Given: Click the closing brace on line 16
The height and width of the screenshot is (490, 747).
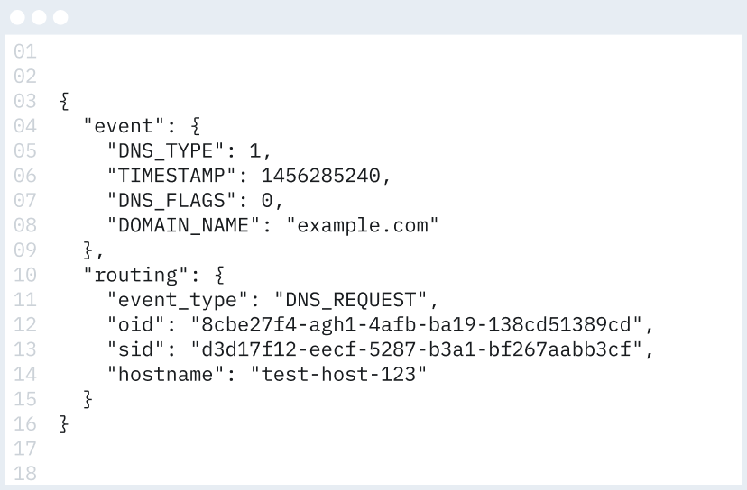Looking at the screenshot, I should tap(64, 424).
